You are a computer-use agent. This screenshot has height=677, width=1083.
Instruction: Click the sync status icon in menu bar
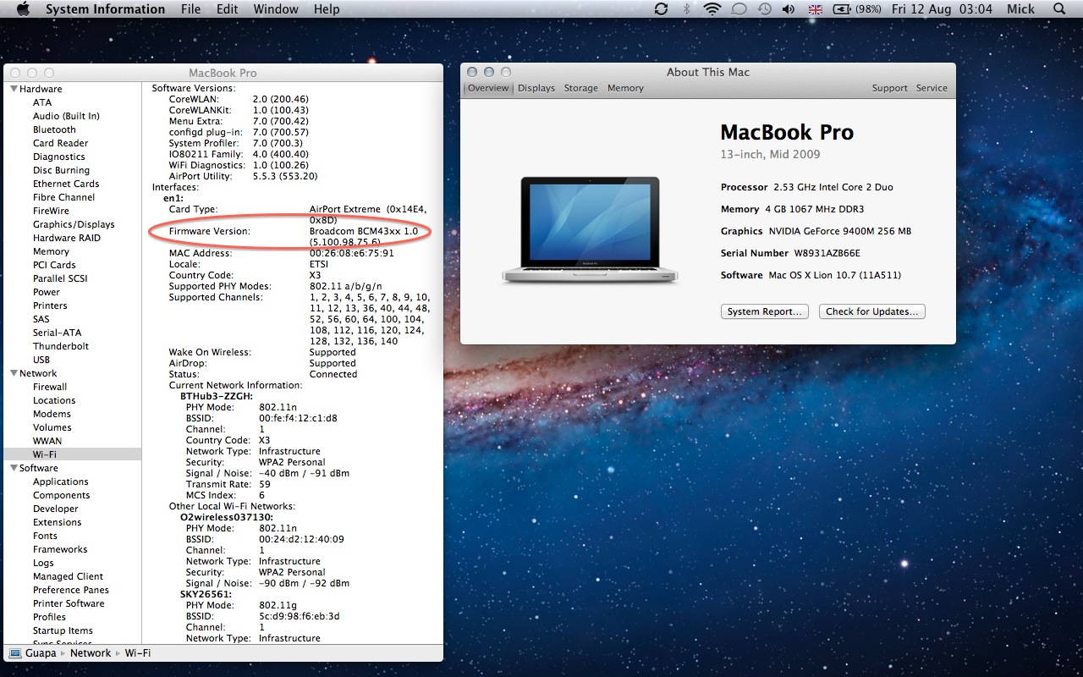[662, 9]
